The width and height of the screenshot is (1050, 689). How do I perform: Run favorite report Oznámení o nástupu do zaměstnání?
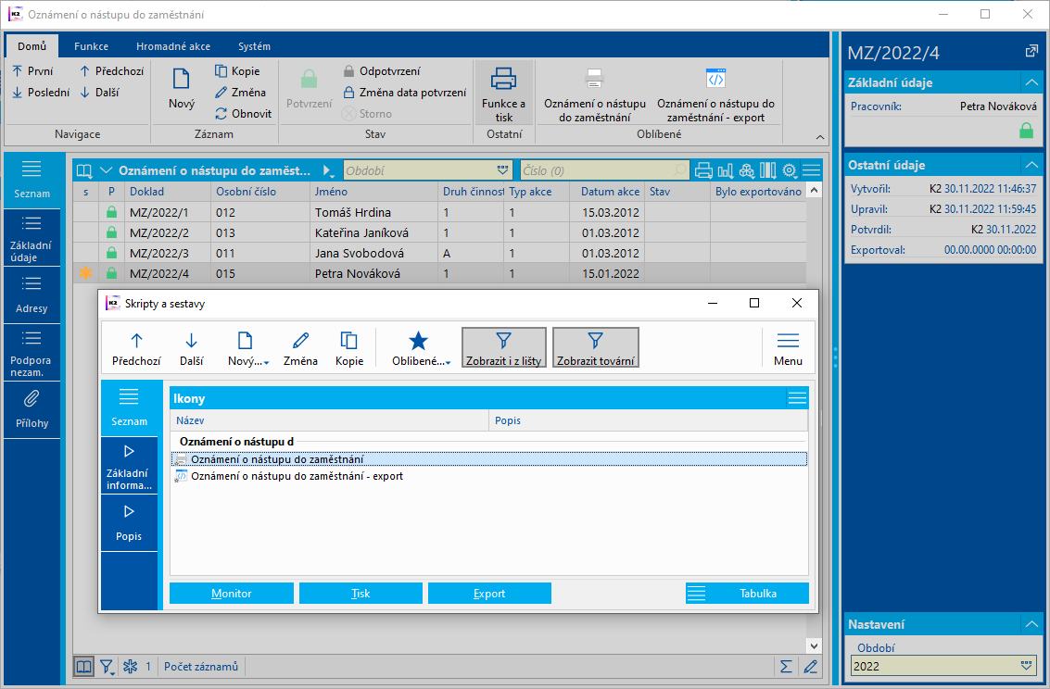(x=595, y=94)
